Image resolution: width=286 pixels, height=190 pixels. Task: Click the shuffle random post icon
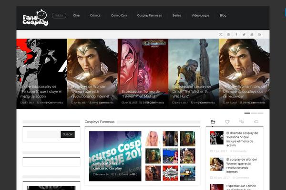tap(221, 34)
